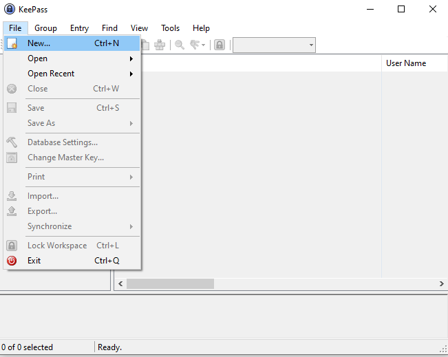Click Import... menu entry
The height and width of the screenshot is (357, 448).
[x=43, y=196]
